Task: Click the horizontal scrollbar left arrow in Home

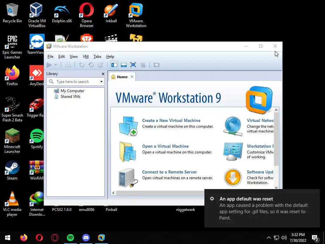Action: click(113, 193)
